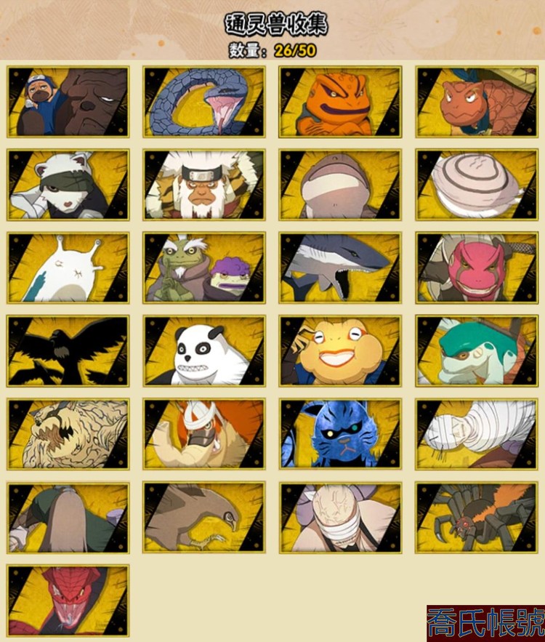545x642 pixels.
Task: Choose the yellow smiling toad card
Action: point(340,351)
